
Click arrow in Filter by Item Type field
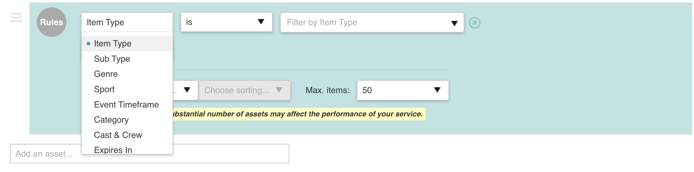click(454, 23)
